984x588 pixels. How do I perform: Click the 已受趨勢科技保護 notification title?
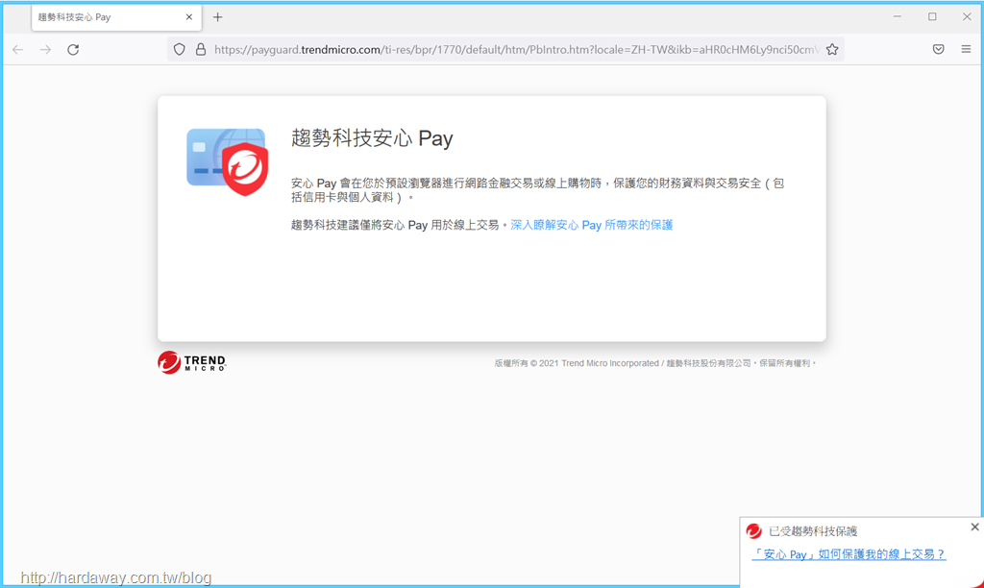813,531
